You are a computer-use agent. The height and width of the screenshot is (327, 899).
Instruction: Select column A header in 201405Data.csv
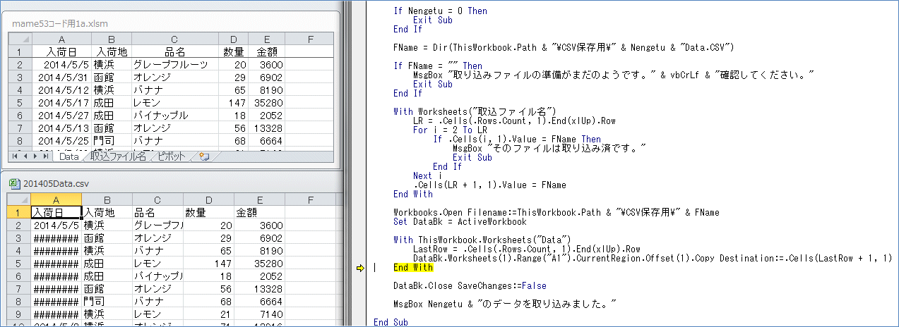56,199
